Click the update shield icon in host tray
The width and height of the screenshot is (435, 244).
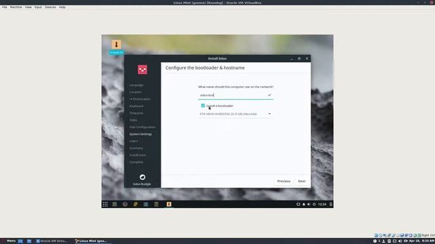[375, 241]
